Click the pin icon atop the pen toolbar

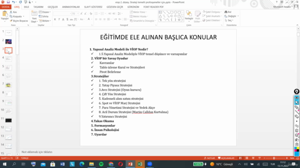click(x=297, y=91)
